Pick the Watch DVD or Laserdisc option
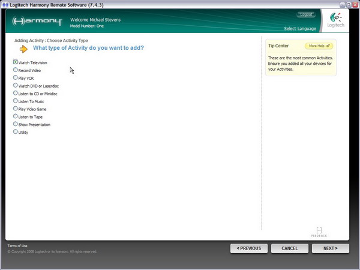The height and width of the screenshot is (270, 360). tap(16, 85)
